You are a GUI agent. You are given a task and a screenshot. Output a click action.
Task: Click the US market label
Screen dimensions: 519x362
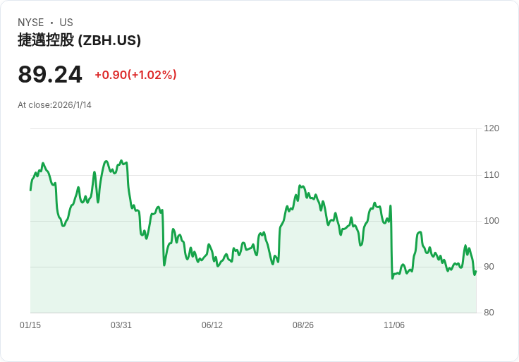click(x=66, y=23)
